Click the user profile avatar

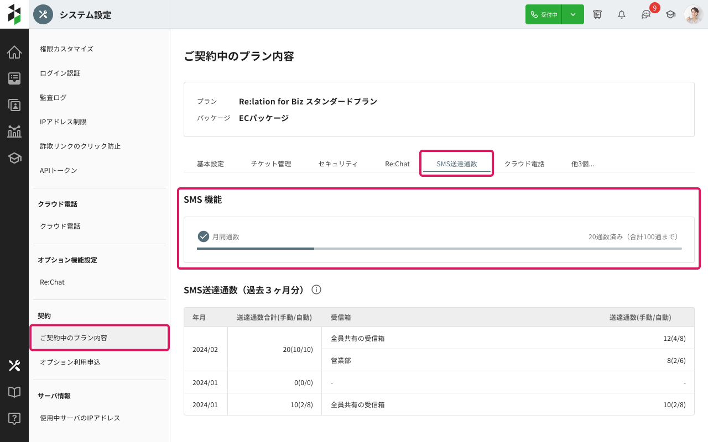[x=694, y=14]
